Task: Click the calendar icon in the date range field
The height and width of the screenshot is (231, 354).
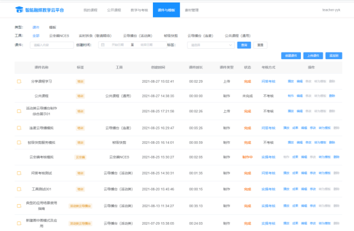Action: tap(102, 45)
